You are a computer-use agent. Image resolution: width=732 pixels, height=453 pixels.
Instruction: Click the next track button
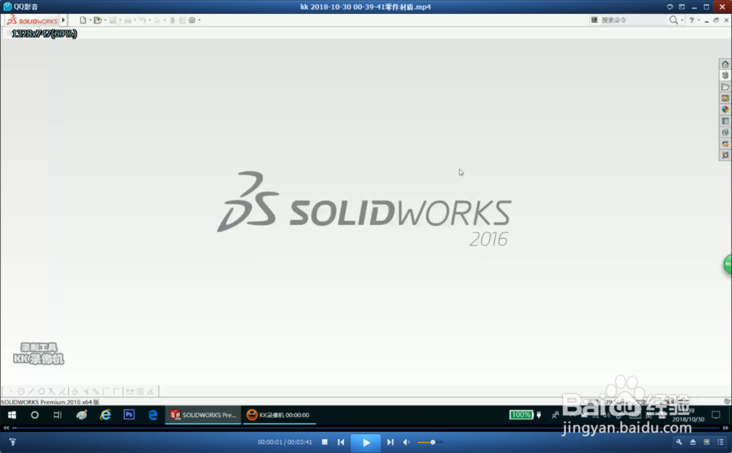tap(390, 442)
